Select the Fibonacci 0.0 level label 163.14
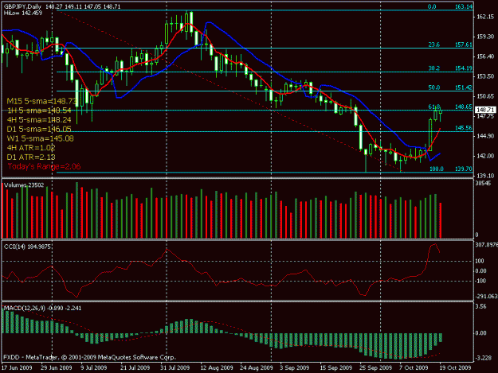 tap(464, 6)
